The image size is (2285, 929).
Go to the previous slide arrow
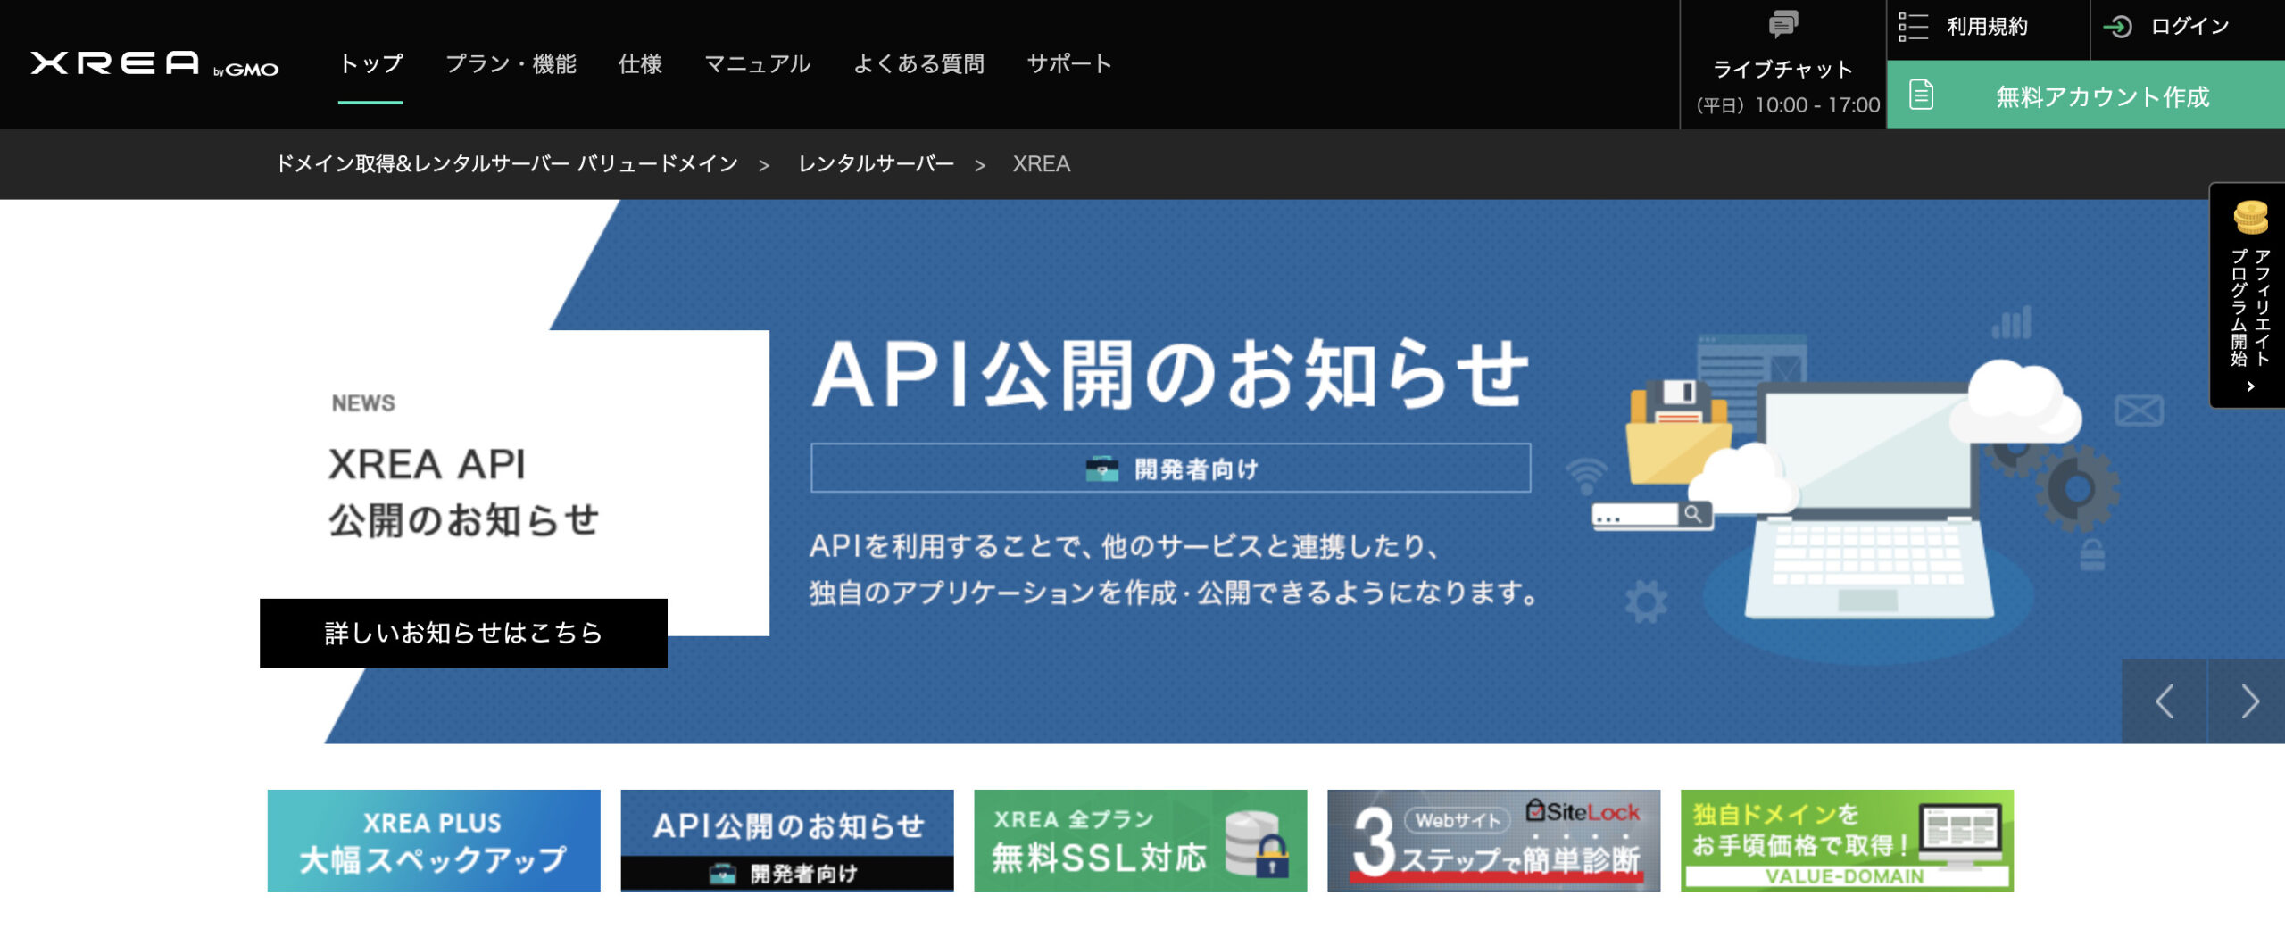2165,701
